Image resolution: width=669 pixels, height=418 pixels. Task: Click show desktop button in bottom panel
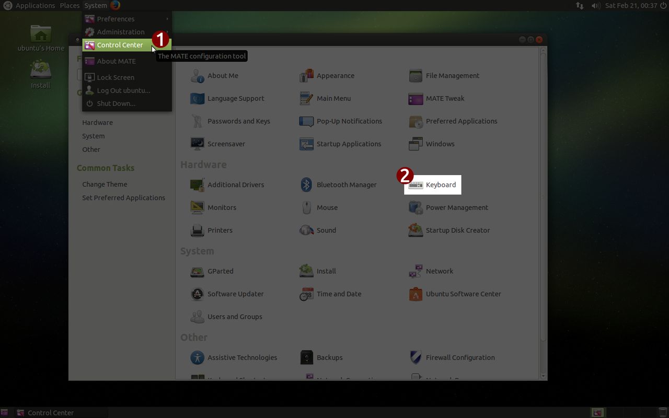click(x=4, y=413)
